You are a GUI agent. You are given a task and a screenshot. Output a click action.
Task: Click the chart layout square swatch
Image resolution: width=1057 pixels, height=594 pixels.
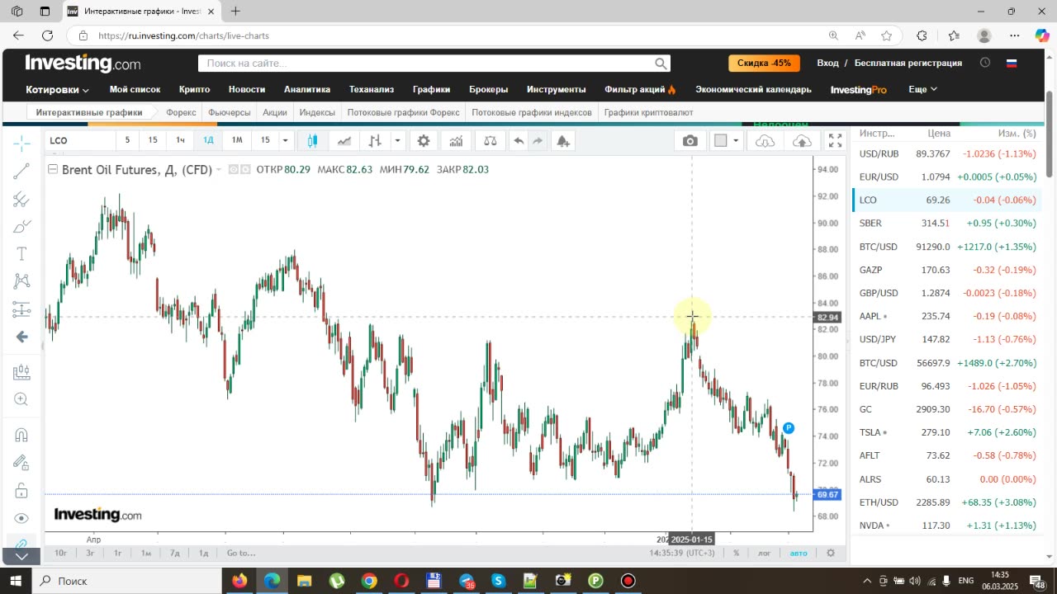720,140
